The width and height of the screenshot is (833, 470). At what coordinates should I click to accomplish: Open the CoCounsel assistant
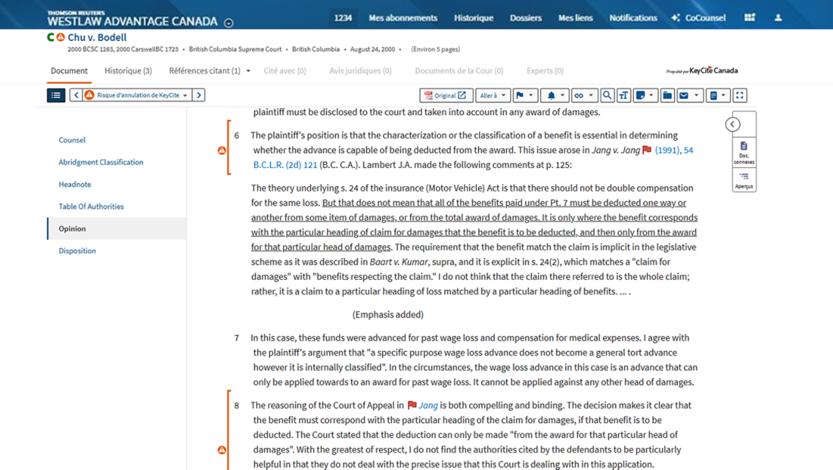click(x=698, y=18)
